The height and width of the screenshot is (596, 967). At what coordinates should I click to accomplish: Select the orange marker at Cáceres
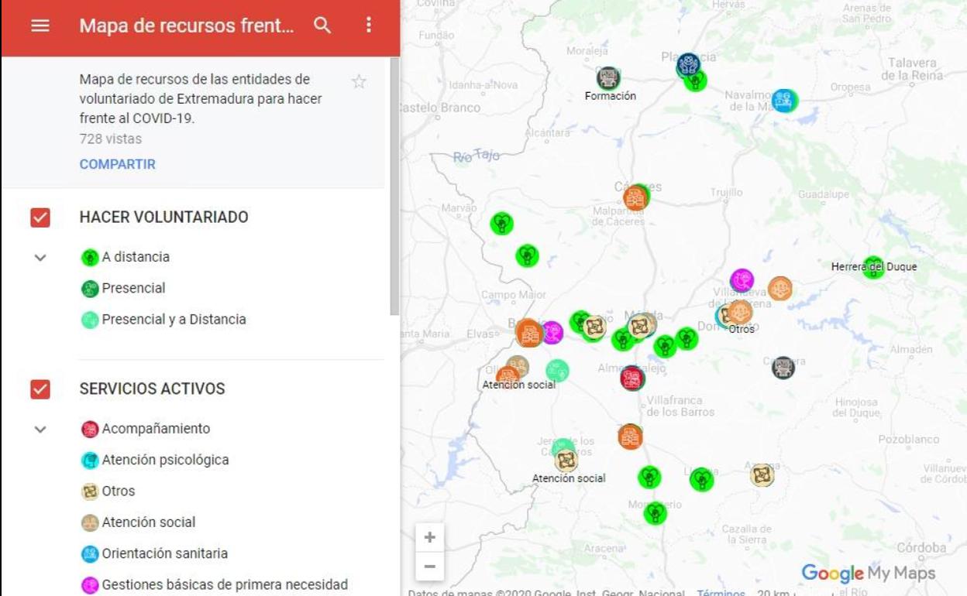635,198
